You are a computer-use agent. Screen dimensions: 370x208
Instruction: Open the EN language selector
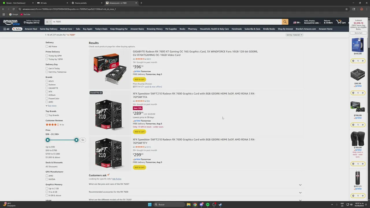[297, 22]
